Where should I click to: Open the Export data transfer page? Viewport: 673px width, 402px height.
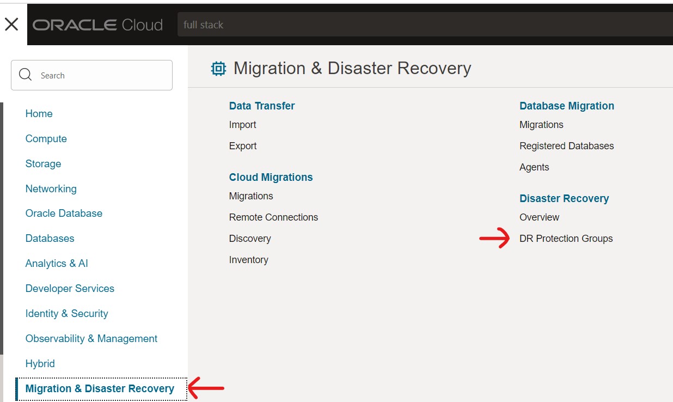[x=243, y=145]
